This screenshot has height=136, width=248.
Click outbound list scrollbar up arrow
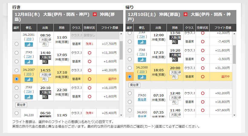coord(121,34)
